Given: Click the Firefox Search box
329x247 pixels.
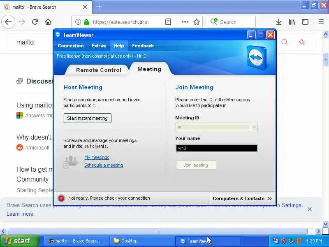Looking at the screenshot, I should point(231,22).
